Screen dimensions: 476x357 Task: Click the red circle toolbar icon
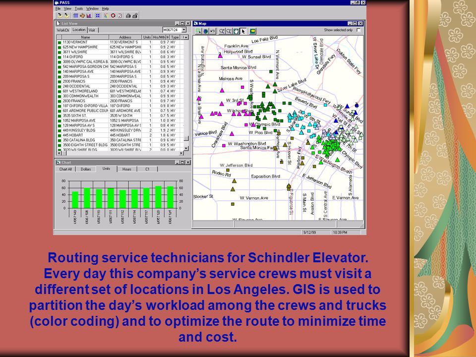113,15
